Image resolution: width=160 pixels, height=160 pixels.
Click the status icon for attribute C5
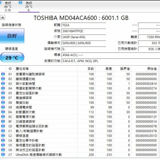click(3, 145)
